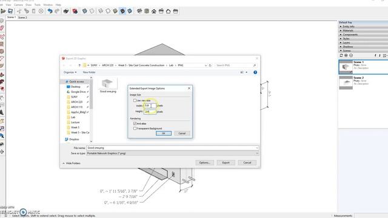Click the Open file icon in SketchUp toolbar
The image size is (388, 218).
click(x=3, y=11)
